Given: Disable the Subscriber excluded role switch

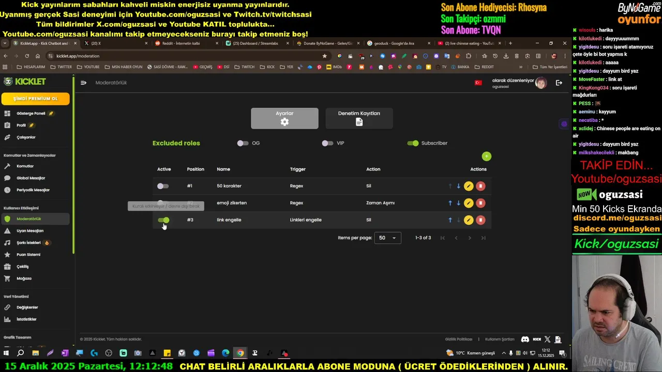Looking at the screenshot, I should click(x=413, y=143).
